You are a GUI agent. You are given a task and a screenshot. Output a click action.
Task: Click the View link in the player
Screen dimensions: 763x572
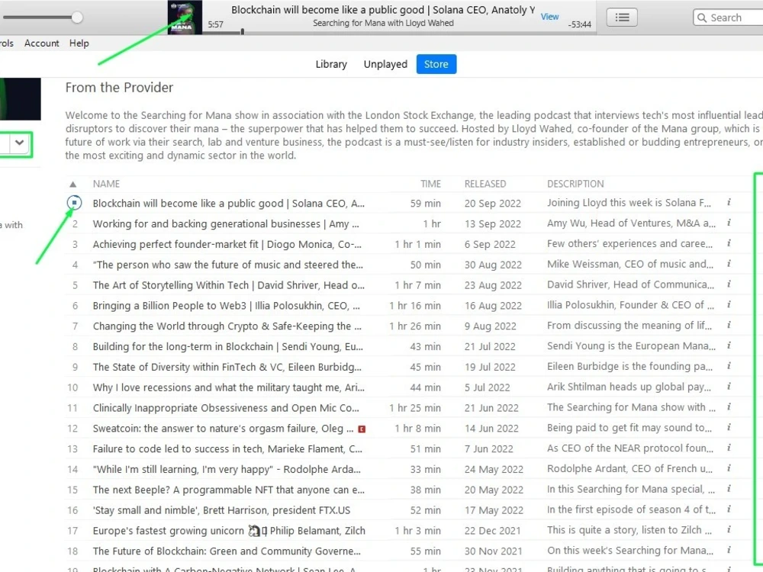point(549,17)
